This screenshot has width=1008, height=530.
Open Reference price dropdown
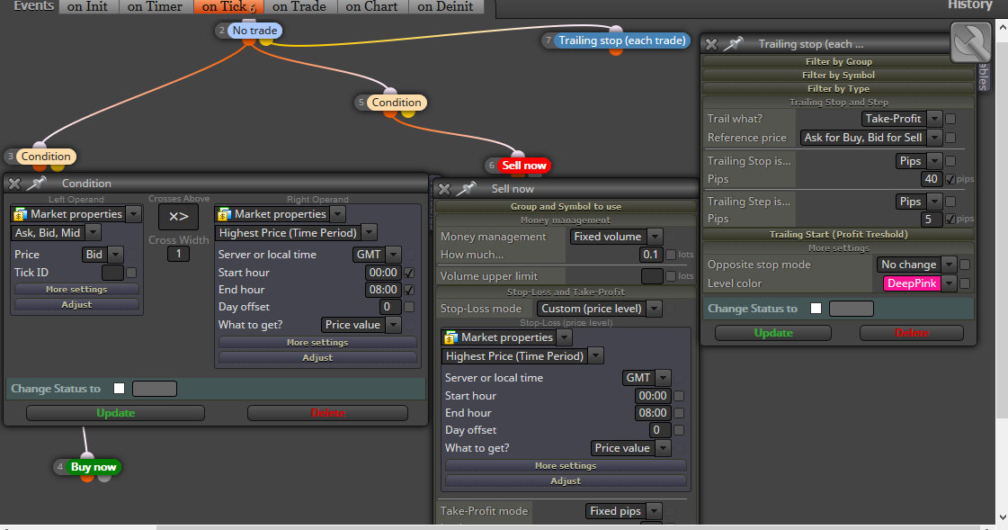(x=935, y=138)
